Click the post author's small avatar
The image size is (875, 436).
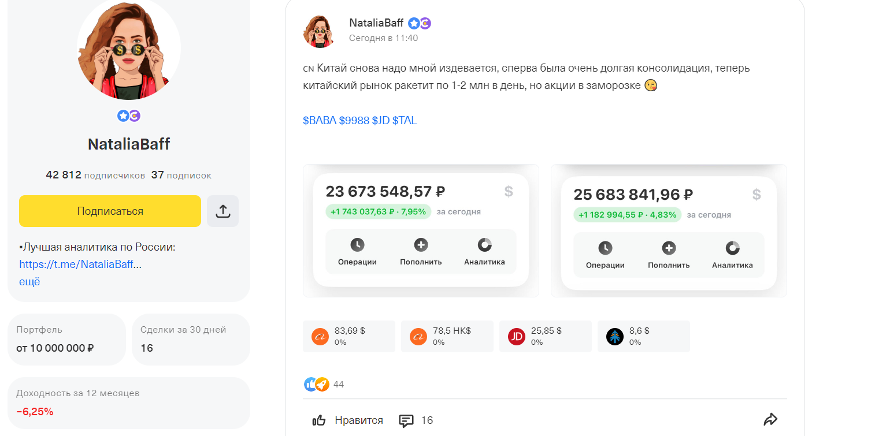(319, 32)
